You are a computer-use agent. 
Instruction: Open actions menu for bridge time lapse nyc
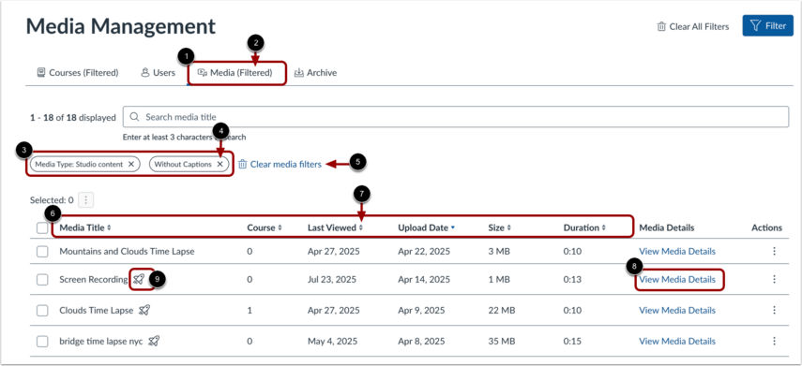(x=775, y=341)
